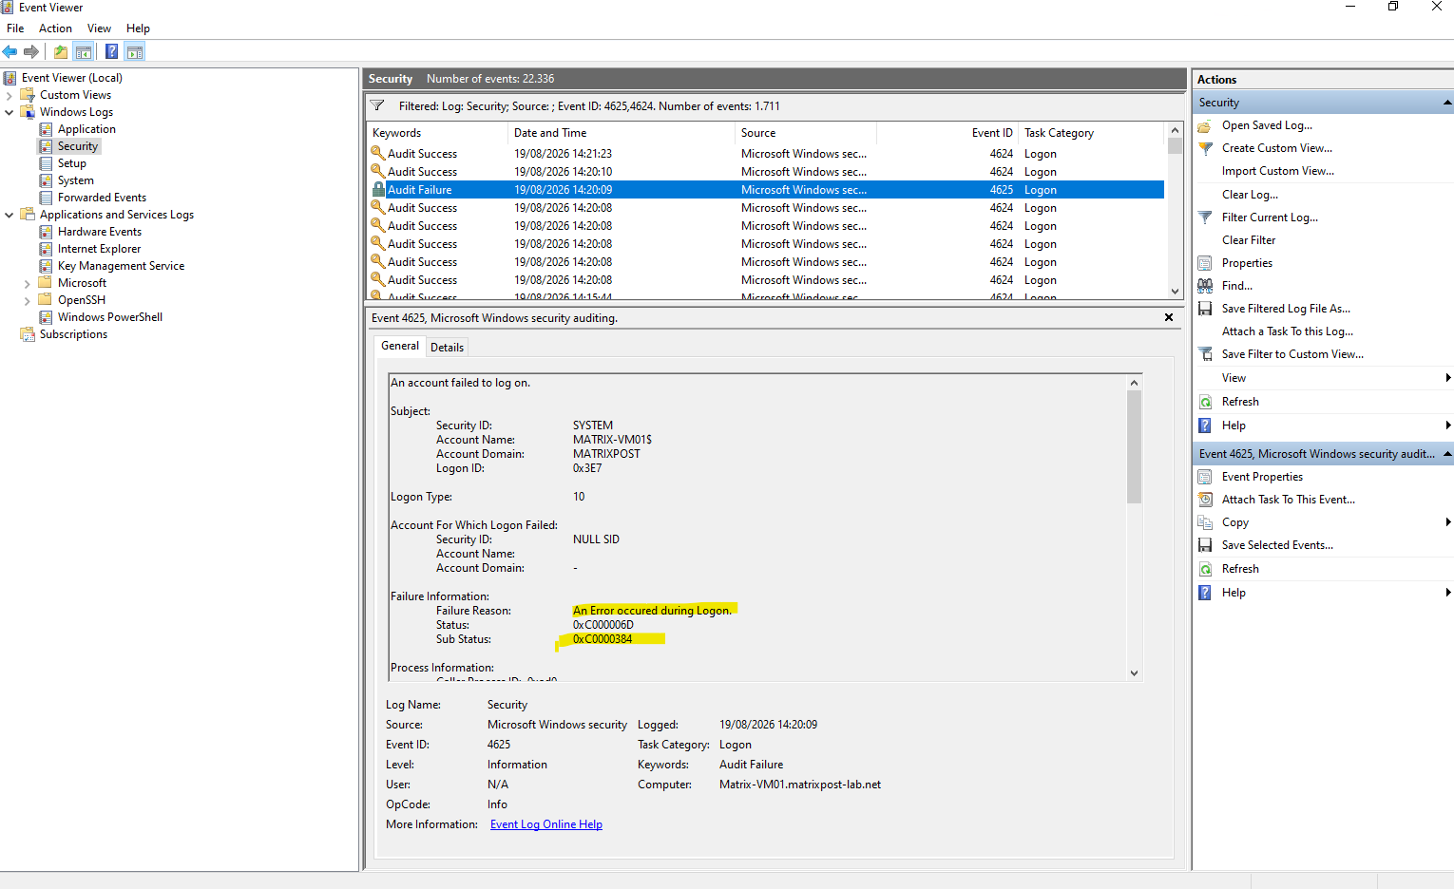Sort by the Date and Time column header
The width and height of the screenshot is (1454, 889).
click(x=622, y=133)
